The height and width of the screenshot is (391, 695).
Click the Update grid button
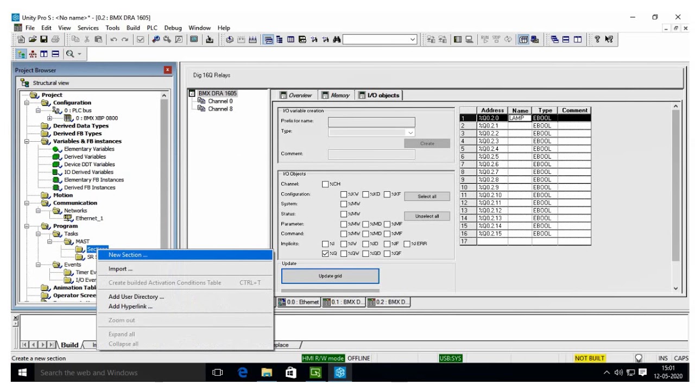[330, 276]
